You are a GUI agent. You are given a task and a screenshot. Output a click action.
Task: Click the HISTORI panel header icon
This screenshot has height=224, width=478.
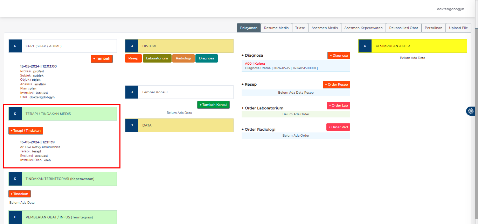tap(132, 45)
